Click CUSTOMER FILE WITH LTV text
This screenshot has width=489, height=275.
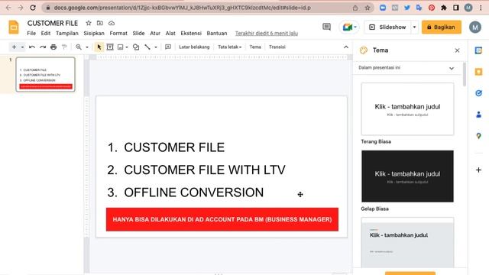pos(205,170)
